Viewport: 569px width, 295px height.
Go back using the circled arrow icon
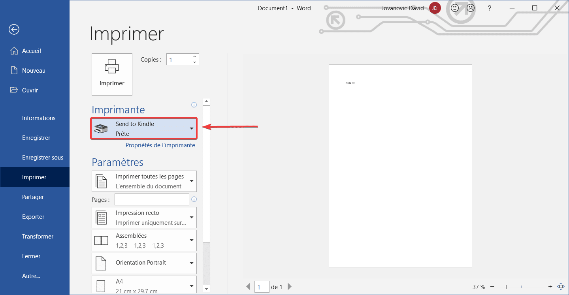(x=14, y=30)
